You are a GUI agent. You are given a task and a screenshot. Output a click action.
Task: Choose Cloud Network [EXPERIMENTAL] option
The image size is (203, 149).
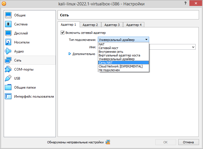point(124,66)
